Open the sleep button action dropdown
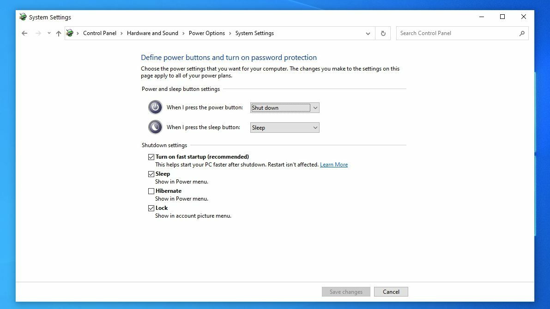 coord(285,128)
